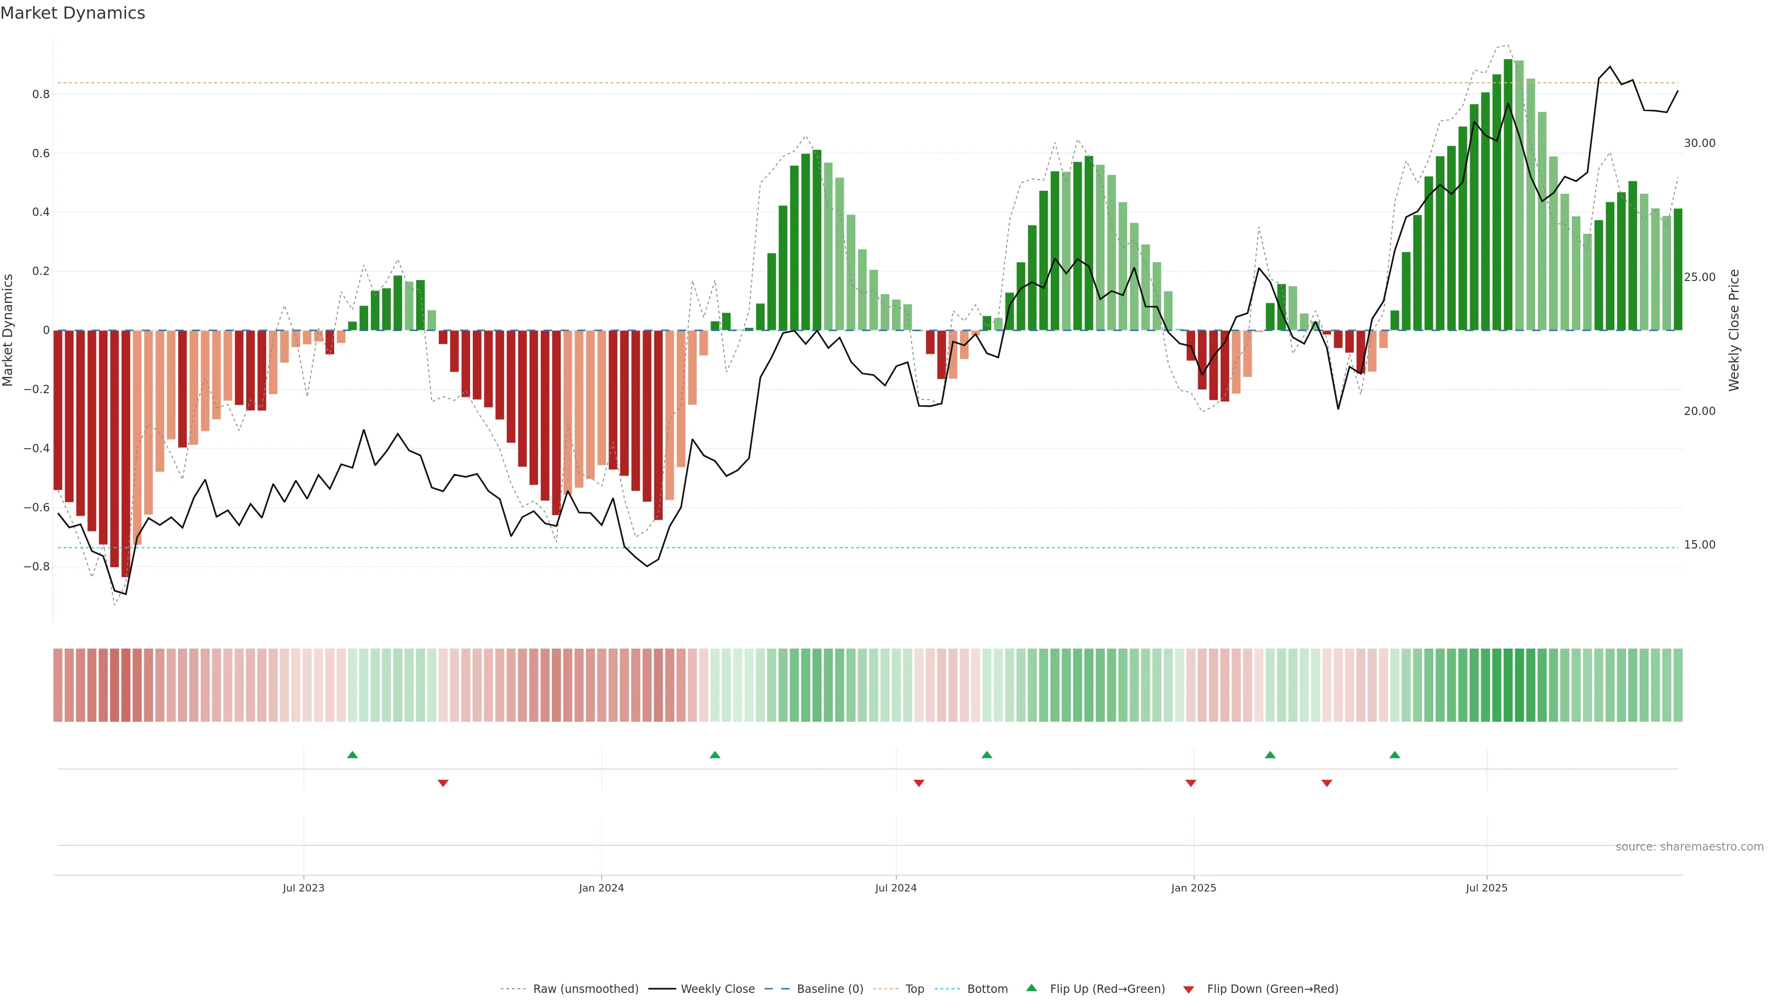Click the green flip-up triangle after Jan 2024
Image resolution: width=1787 pixels, height=1005 pixels.
pyautogui.click(x=715, y=755)
